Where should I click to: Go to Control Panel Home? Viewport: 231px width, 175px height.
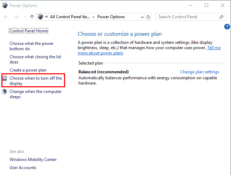28,31
